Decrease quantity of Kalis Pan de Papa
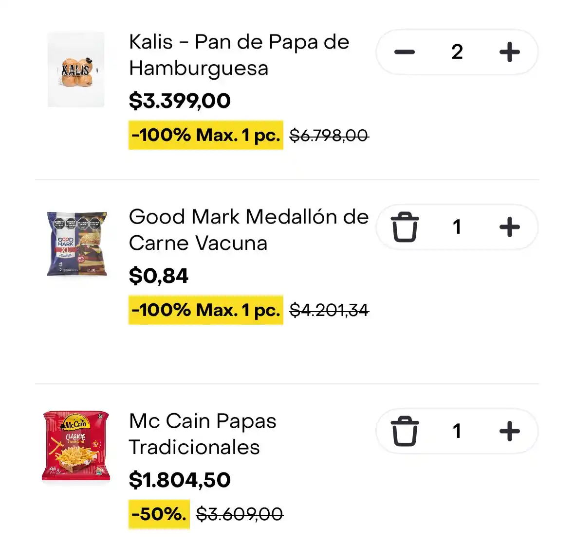574x541 pixels. 405,52
